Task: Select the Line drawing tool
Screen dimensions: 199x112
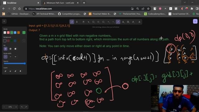Action: (113, 22)
